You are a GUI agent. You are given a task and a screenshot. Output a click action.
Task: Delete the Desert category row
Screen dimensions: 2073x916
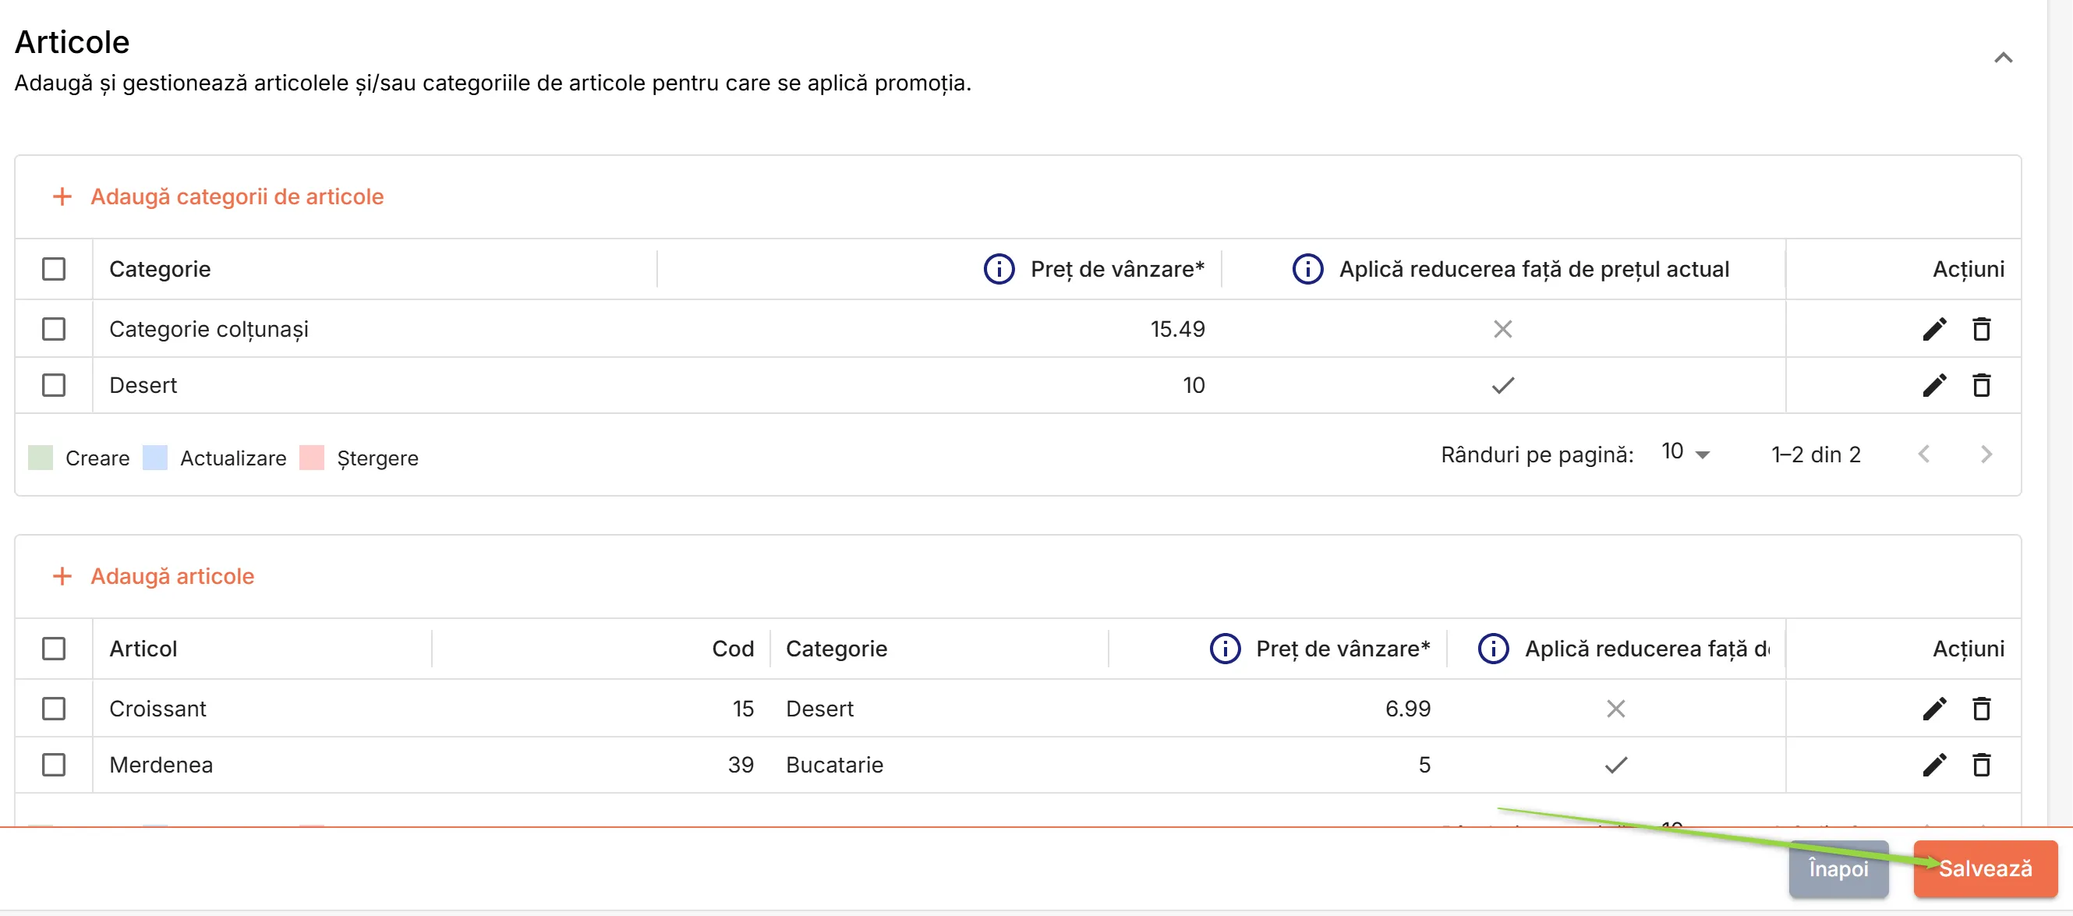(x=1981, y=386)
